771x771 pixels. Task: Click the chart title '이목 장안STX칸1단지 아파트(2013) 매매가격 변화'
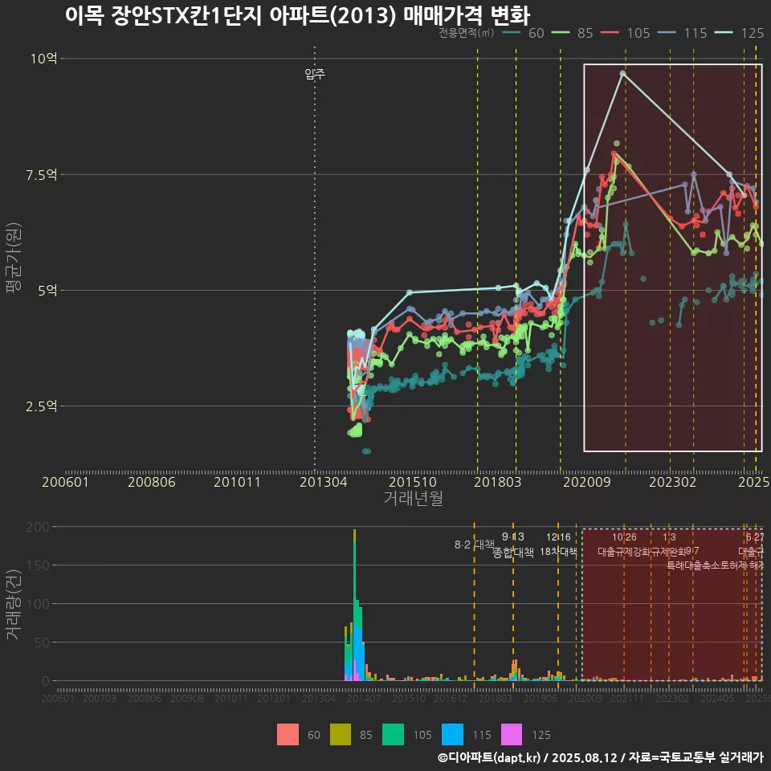(297, 15)
